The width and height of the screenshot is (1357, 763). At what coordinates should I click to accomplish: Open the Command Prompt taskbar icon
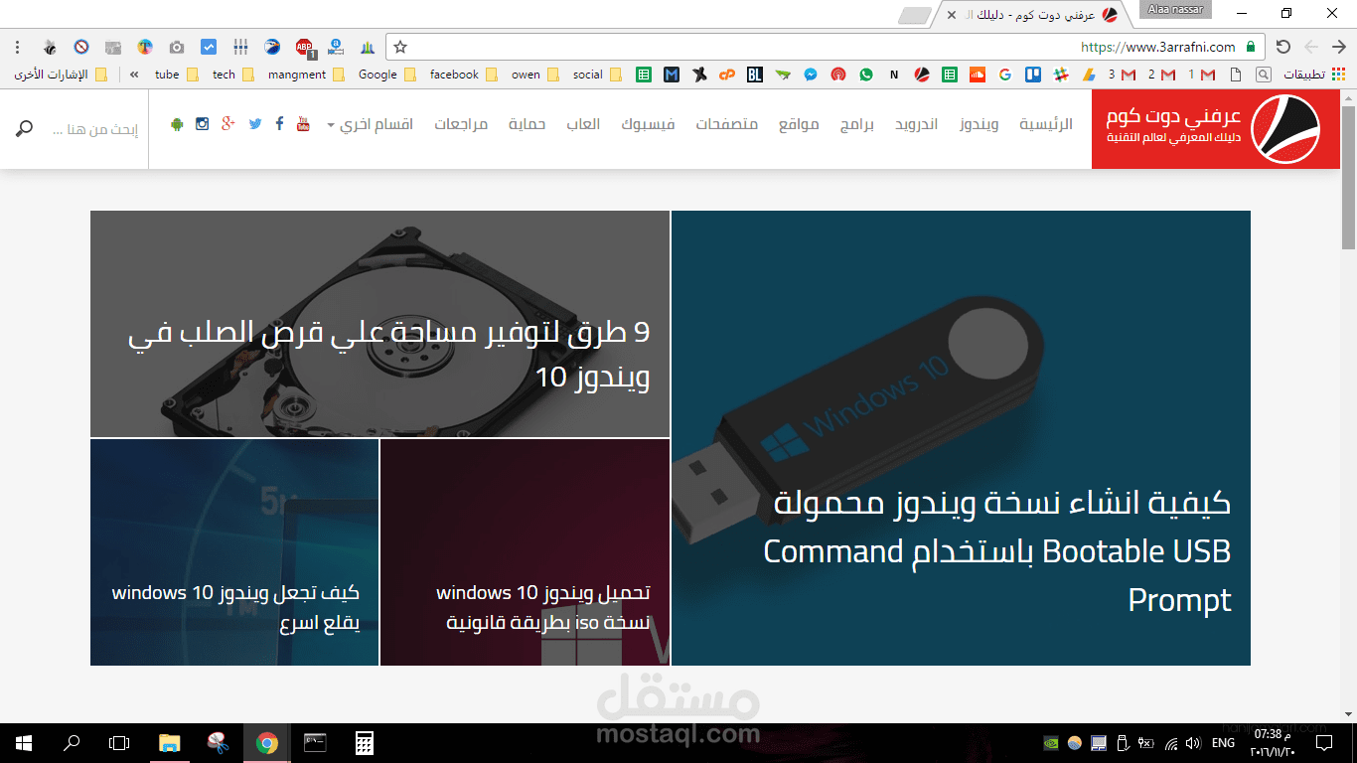pyautogui.click(x=315, y=743)
